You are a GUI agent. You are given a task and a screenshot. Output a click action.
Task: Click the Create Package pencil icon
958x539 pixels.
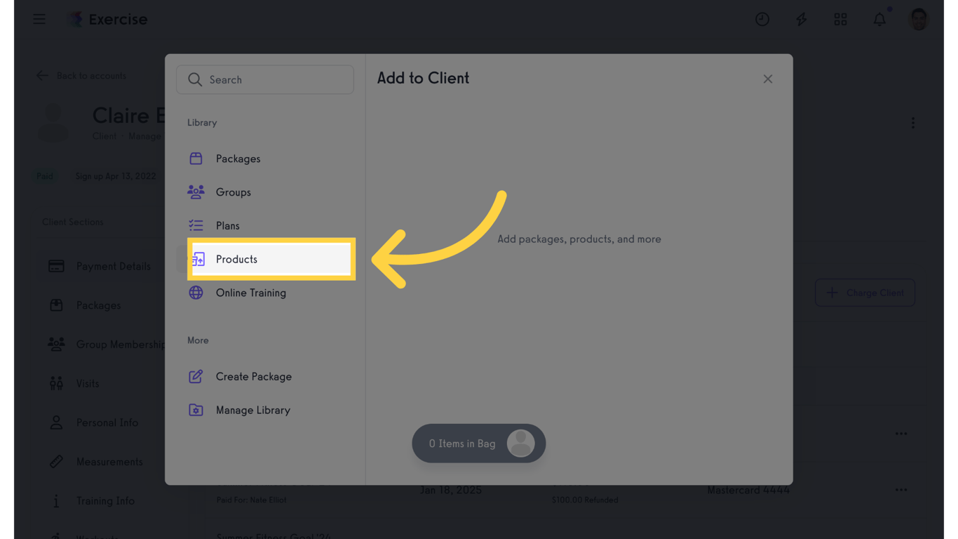(x=196, y=376)
